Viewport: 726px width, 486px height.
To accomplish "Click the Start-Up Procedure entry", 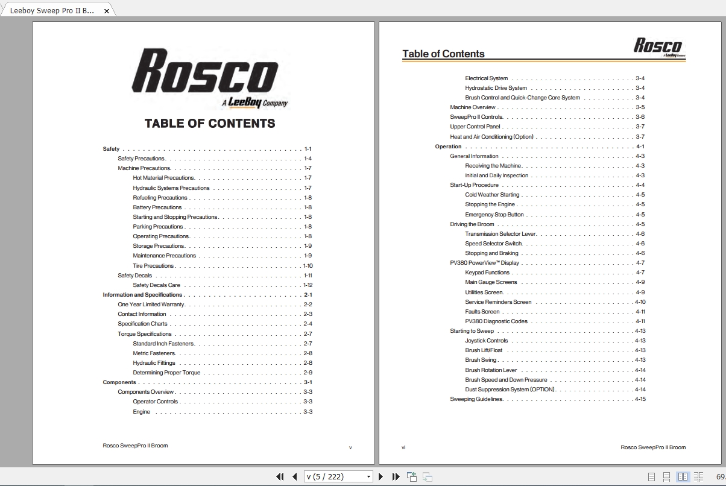I will coord(548,185).
